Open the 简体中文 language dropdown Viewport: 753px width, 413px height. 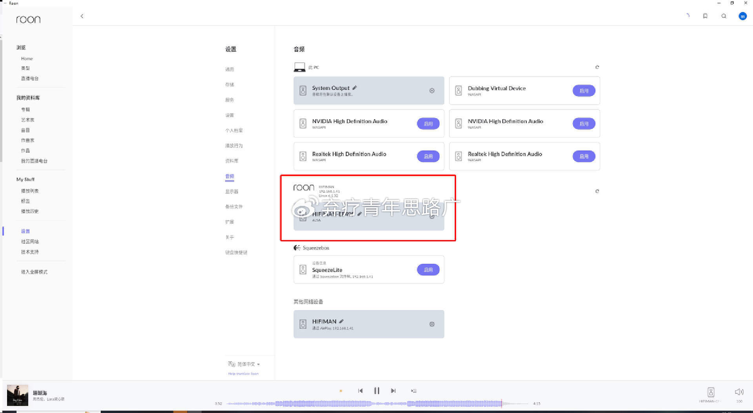coord(248,364)
